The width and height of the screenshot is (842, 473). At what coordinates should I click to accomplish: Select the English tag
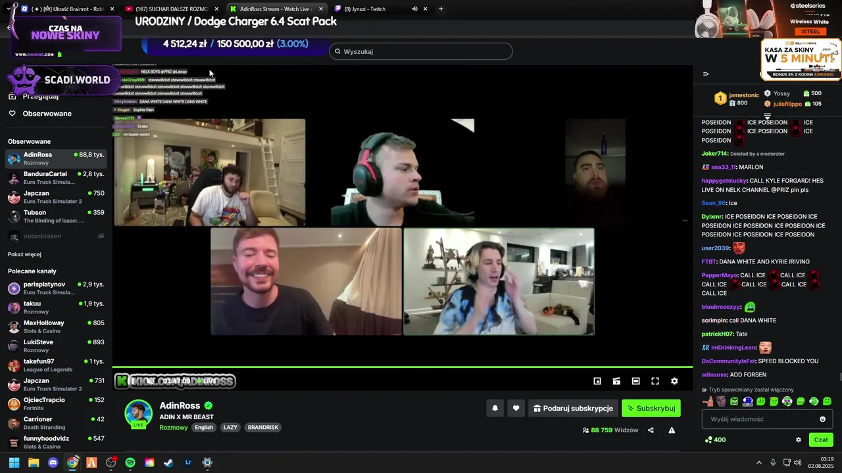click(x=204, y=427)
